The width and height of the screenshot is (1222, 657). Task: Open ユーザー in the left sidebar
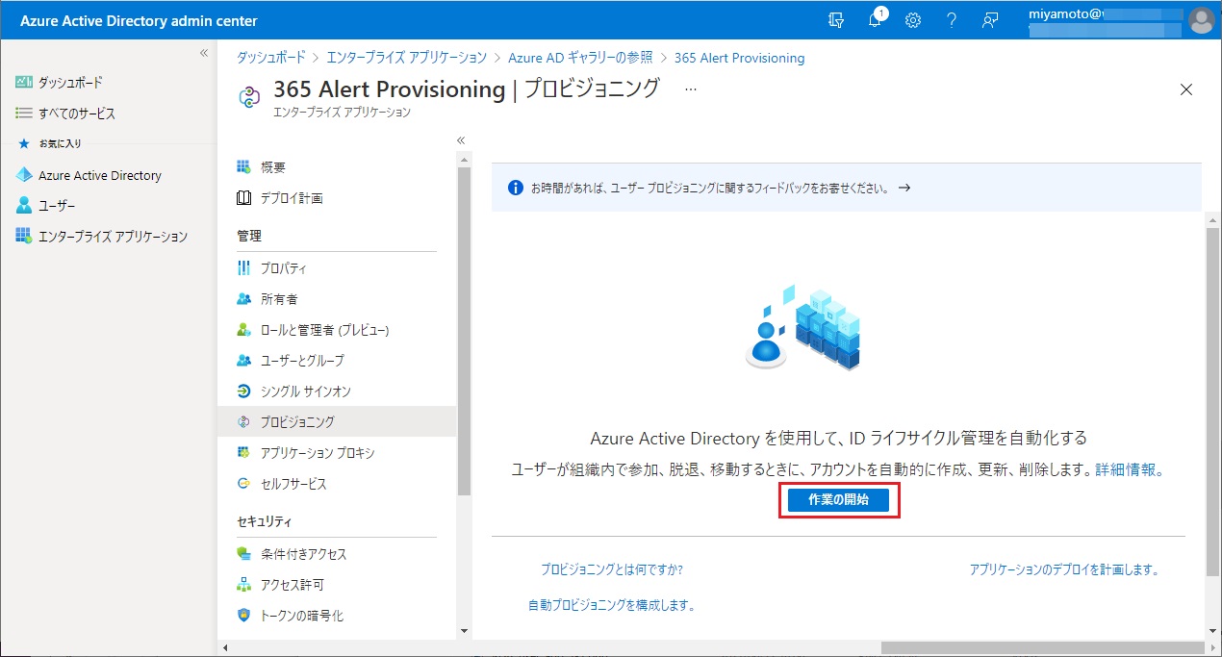click(x=57, y=206)
